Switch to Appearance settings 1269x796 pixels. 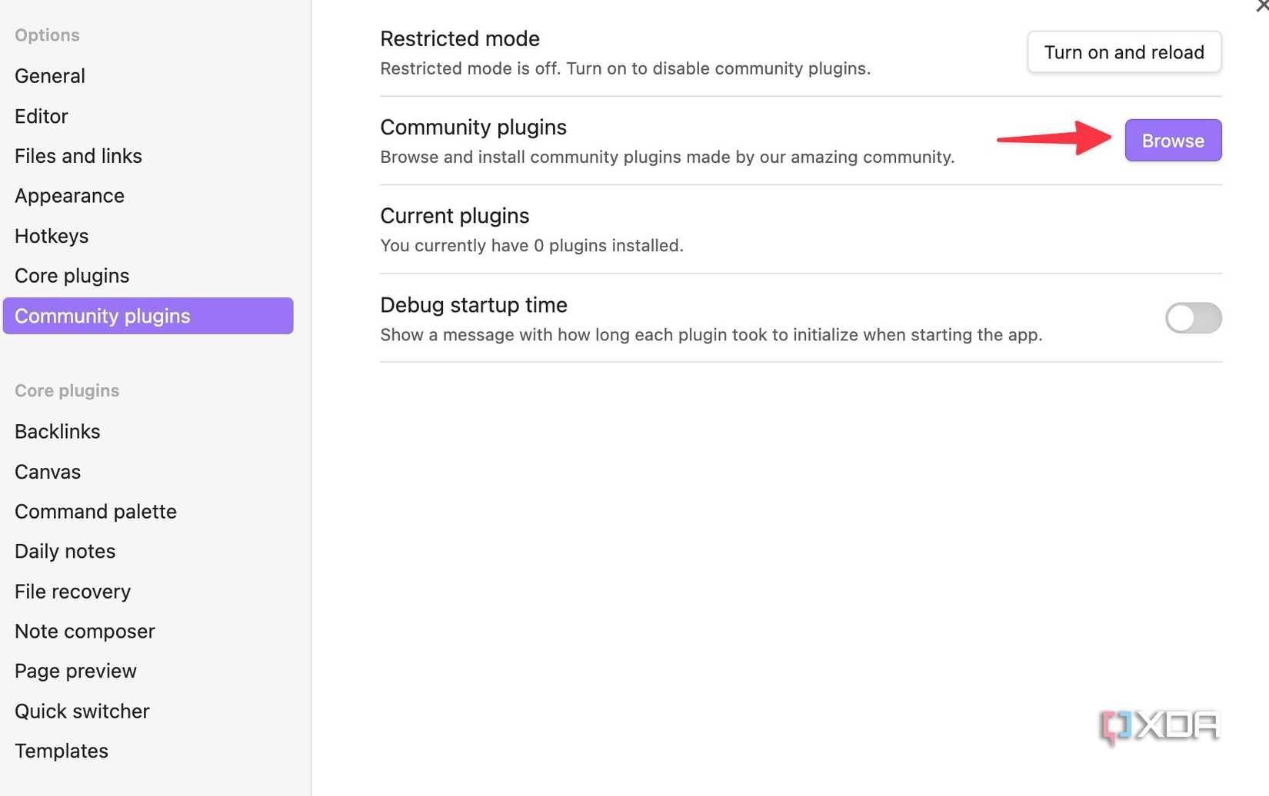pyautogui.click(x=69, y=196)
